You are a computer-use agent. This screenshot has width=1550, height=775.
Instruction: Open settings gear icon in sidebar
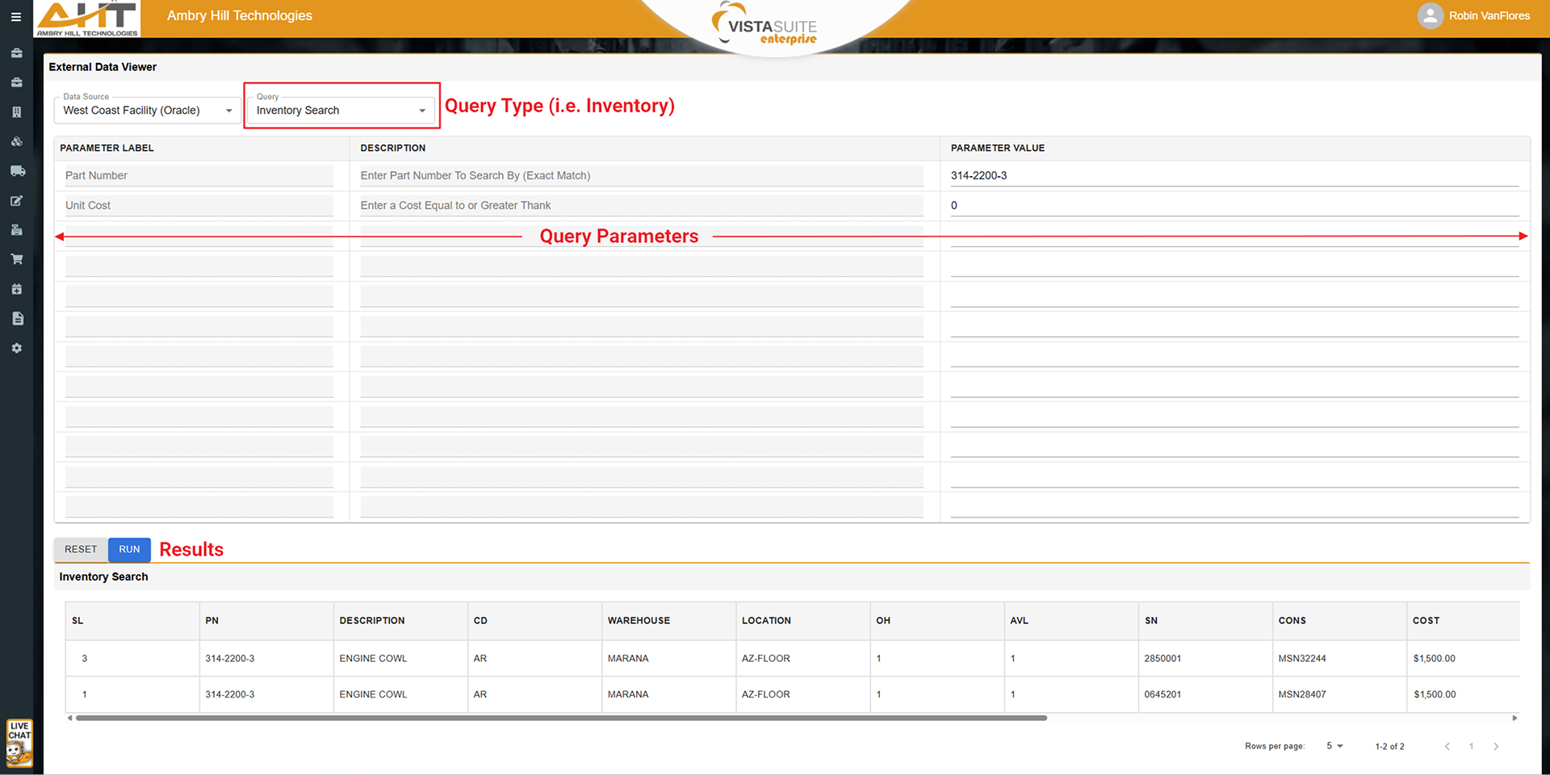tap(16, 348)
